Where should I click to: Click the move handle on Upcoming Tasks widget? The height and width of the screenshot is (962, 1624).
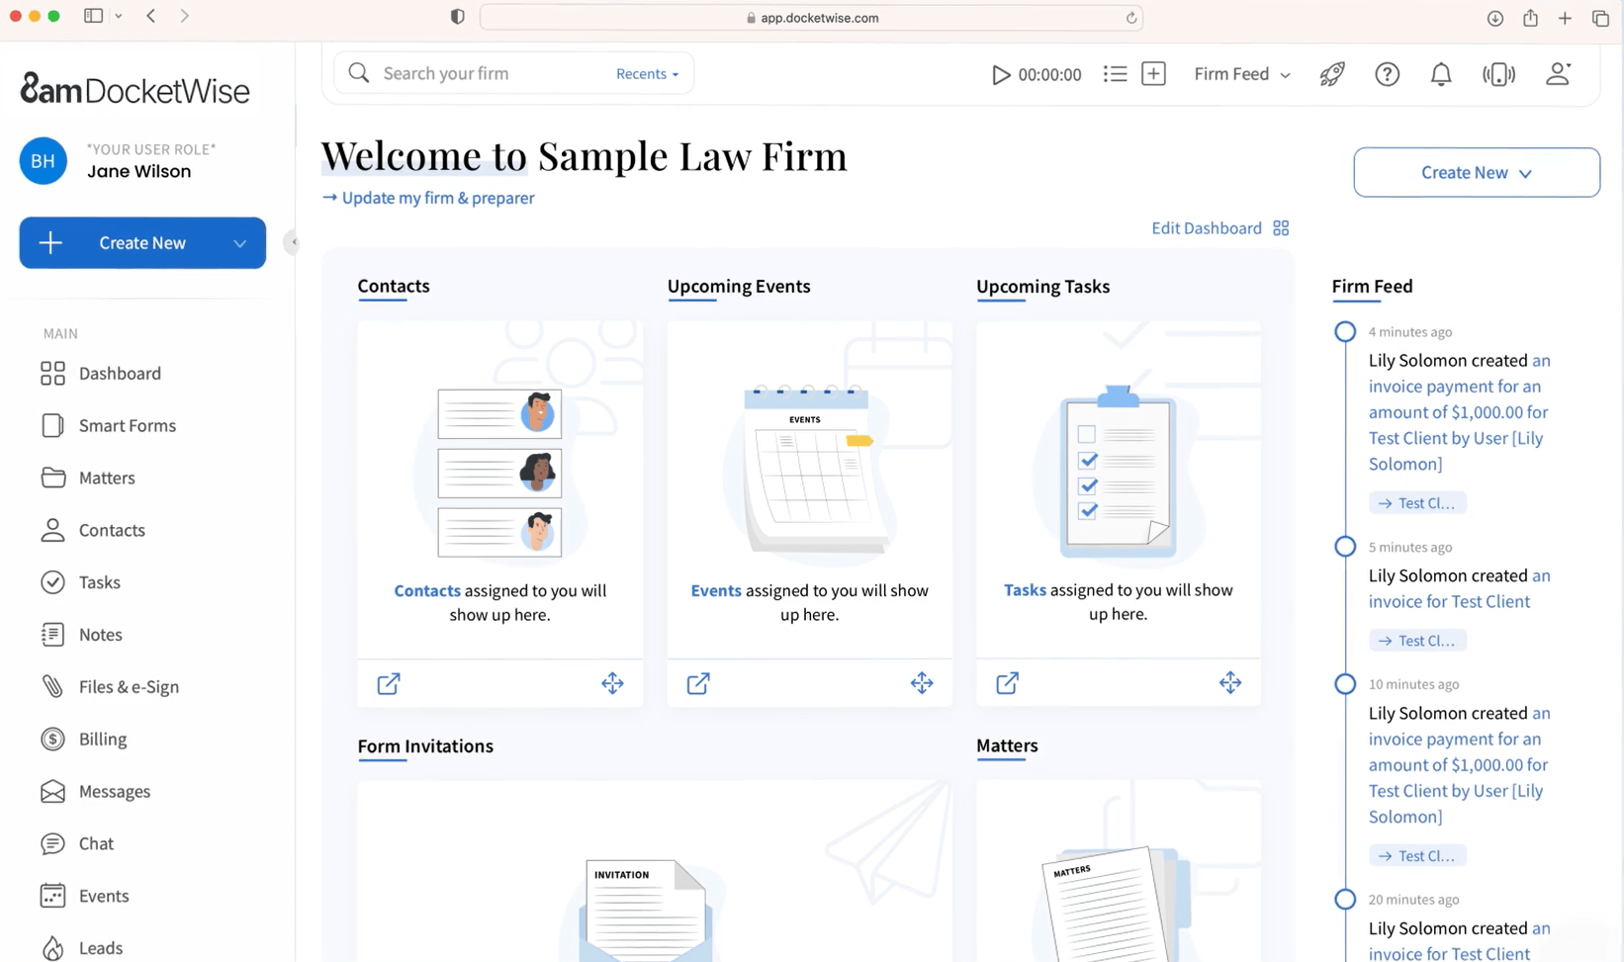coord(1230,682)
